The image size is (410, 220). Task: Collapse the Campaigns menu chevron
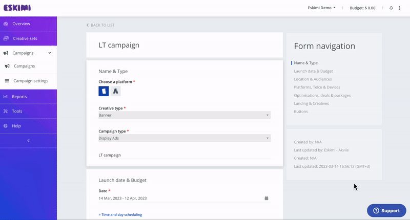[x=50, y=53]
